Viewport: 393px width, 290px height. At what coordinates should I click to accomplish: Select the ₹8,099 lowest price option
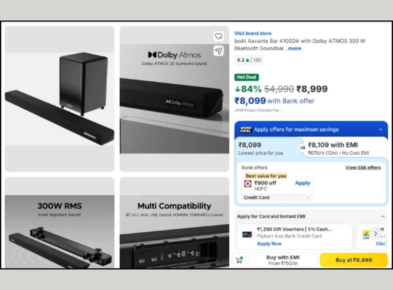(268, 148)
